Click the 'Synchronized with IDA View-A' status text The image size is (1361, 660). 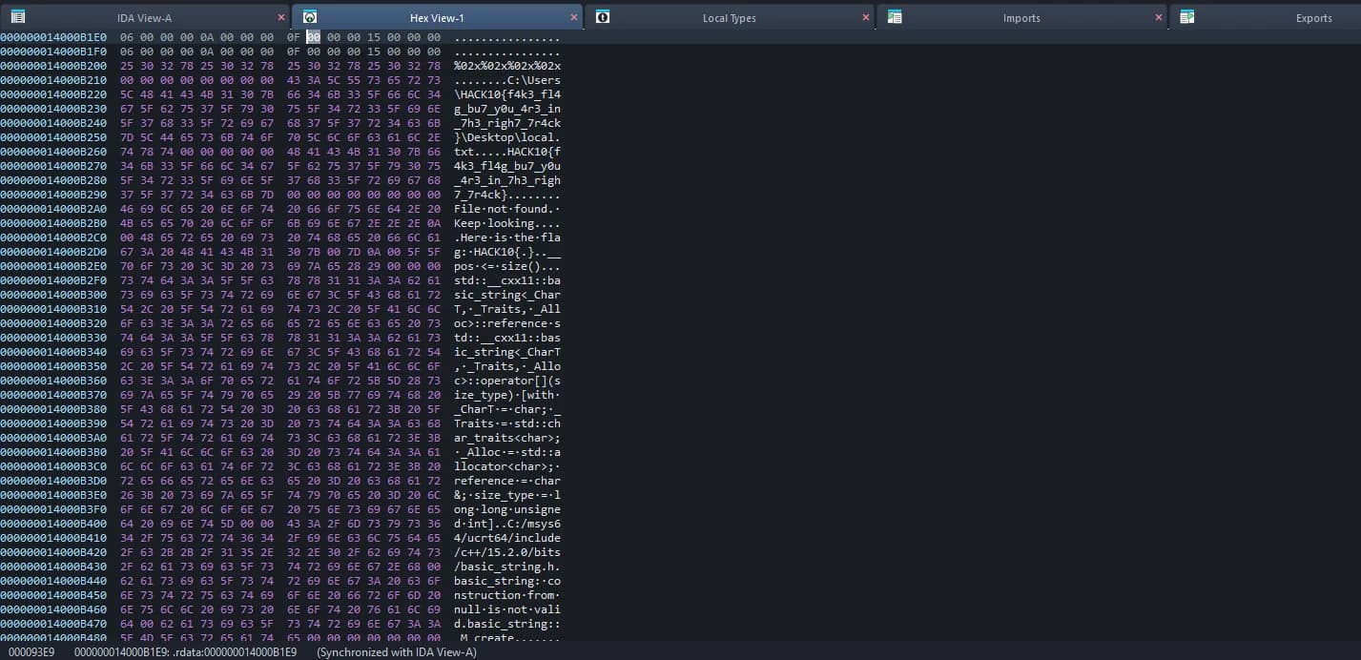coord(397,652)
